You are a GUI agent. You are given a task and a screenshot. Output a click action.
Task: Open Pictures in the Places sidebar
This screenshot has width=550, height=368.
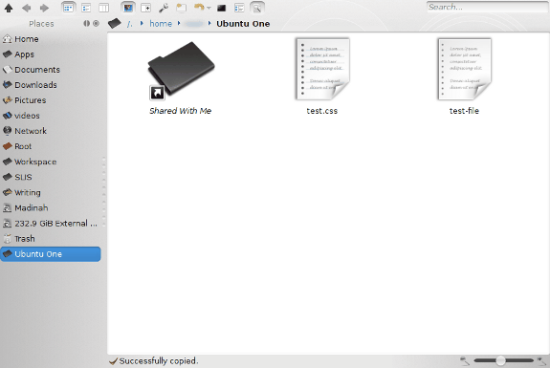pos(51,100)
